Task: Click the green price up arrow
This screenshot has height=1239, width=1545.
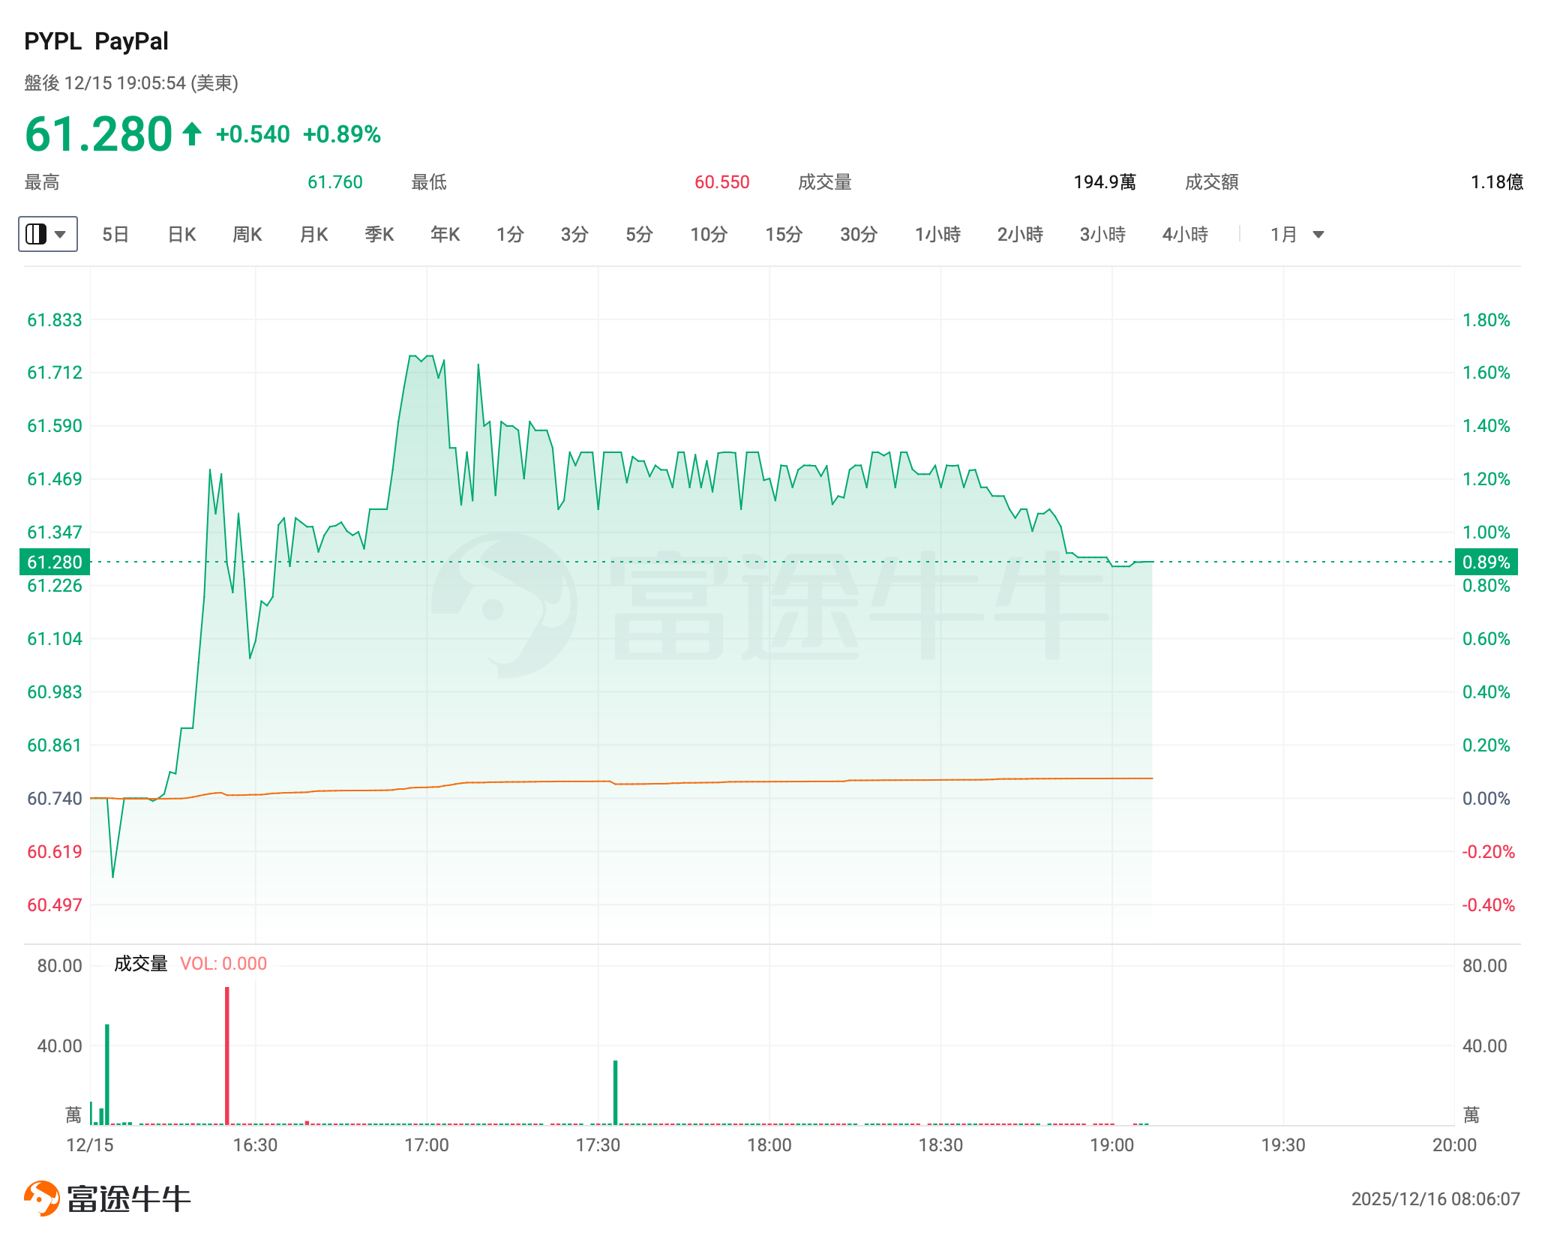Action: (x=192, y=134)
